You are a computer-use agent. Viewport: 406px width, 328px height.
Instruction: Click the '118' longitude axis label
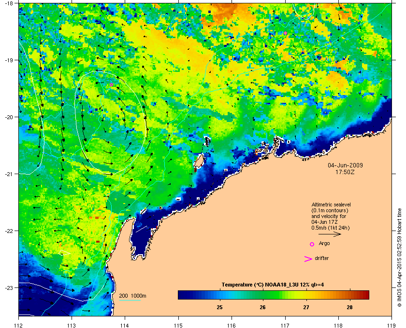pos(338,326)
